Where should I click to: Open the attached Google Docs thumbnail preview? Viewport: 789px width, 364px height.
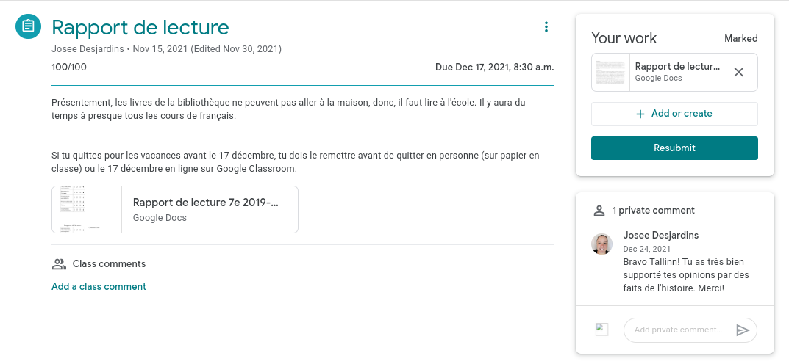[87, 209]
